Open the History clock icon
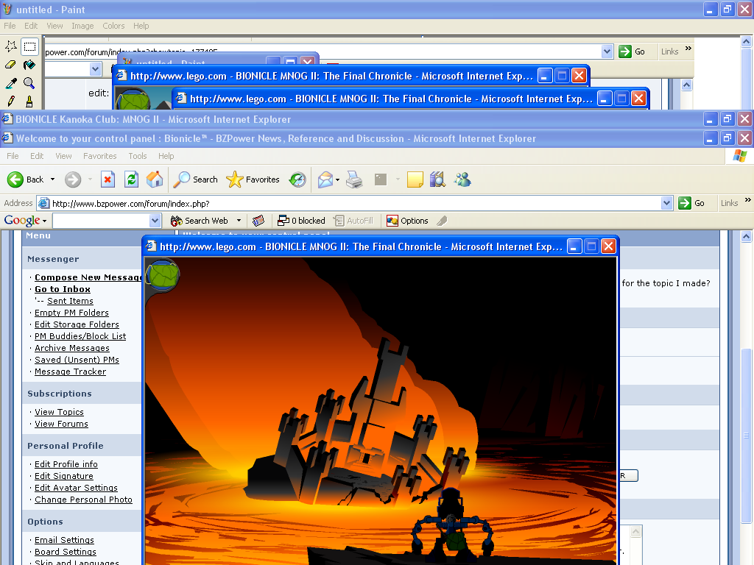Image resolution: width=754 pixels, height=565 pixels. coord(297,180)
